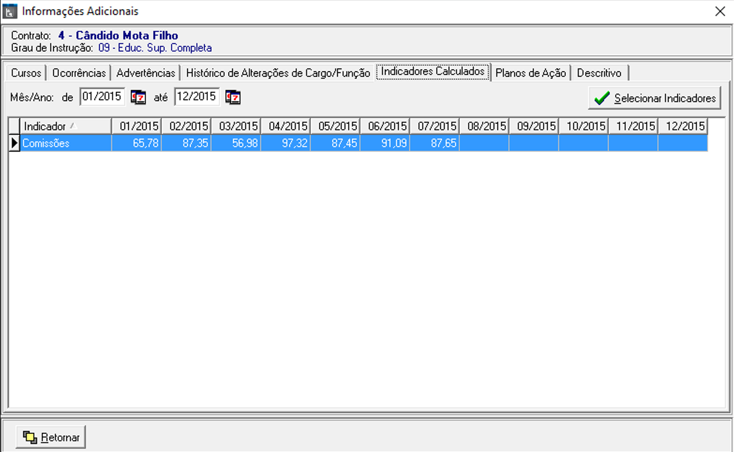The width and height of the screenshot is (734, 452).
Task: Close the Informações Adicionais window
Action: [x=720, y=12]
